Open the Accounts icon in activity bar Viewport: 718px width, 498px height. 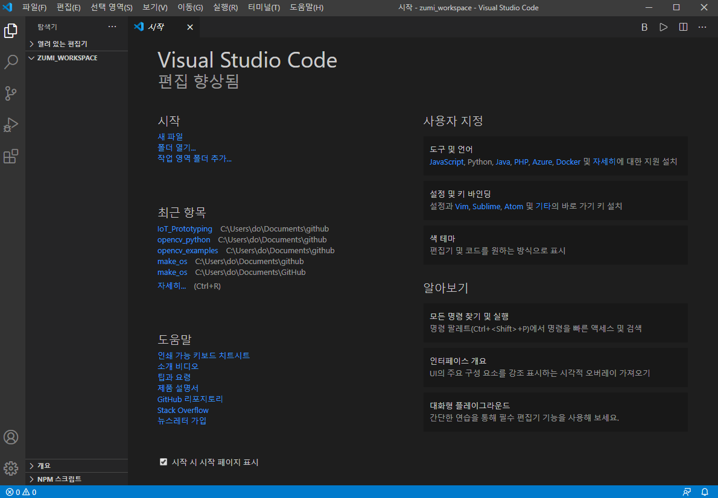(10, 437)
